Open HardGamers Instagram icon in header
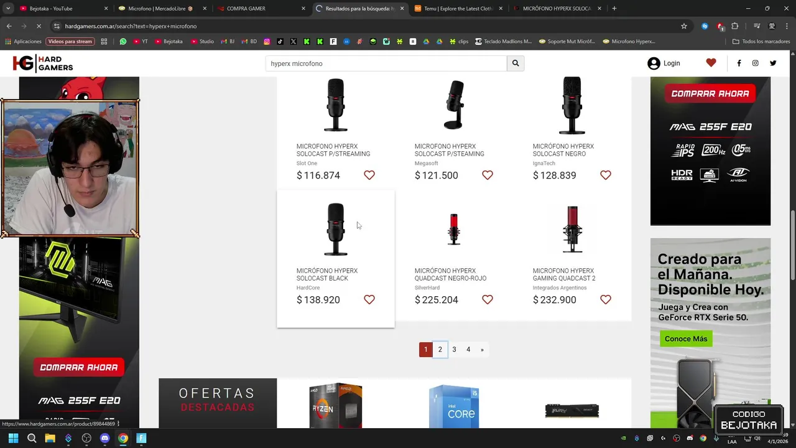This screenshot has width=796, height=448. pos(756,63)
